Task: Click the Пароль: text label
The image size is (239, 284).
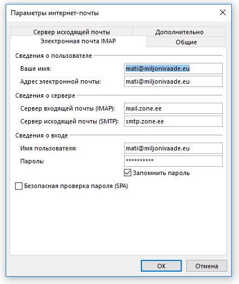Action: click(32, 161)
